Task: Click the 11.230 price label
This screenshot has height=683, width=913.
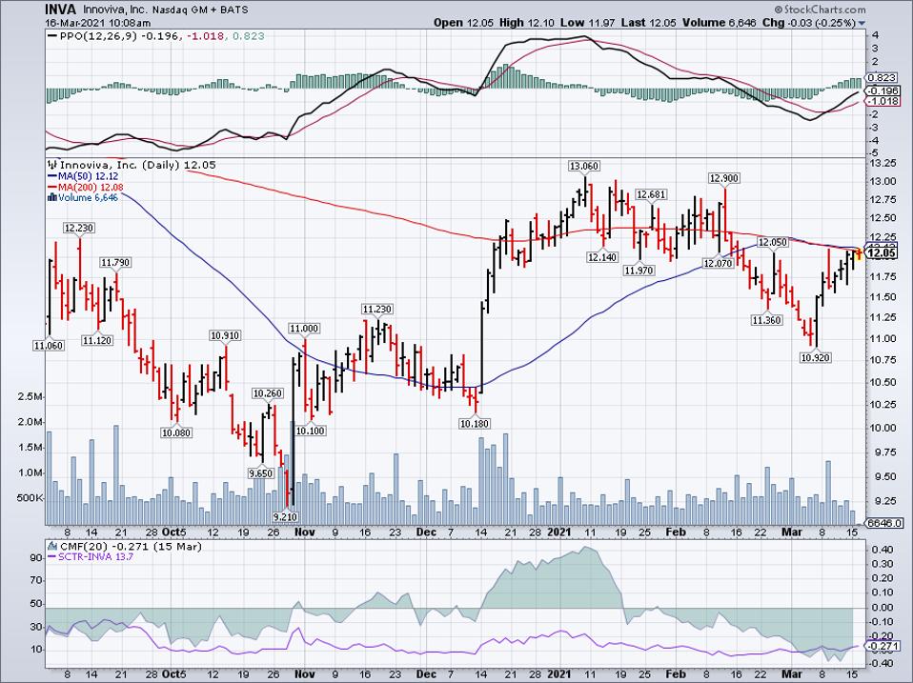Action: click(376, 309)
